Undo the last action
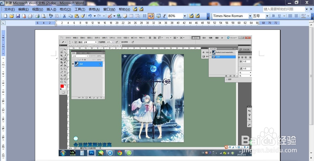 [x=90, y=16]
